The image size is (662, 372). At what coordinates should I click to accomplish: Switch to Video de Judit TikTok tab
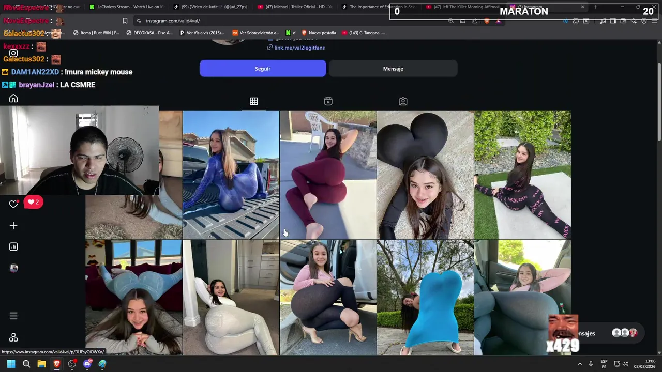coord(210,7)
